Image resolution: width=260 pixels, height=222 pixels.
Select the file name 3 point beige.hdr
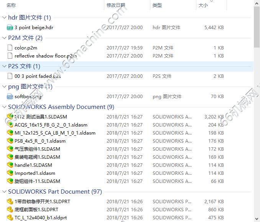click(x=34, y=28)
